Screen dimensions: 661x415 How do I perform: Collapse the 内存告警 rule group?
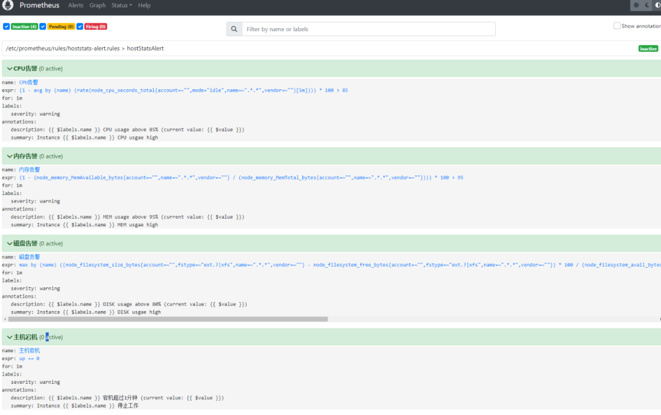tap(11, 156)
